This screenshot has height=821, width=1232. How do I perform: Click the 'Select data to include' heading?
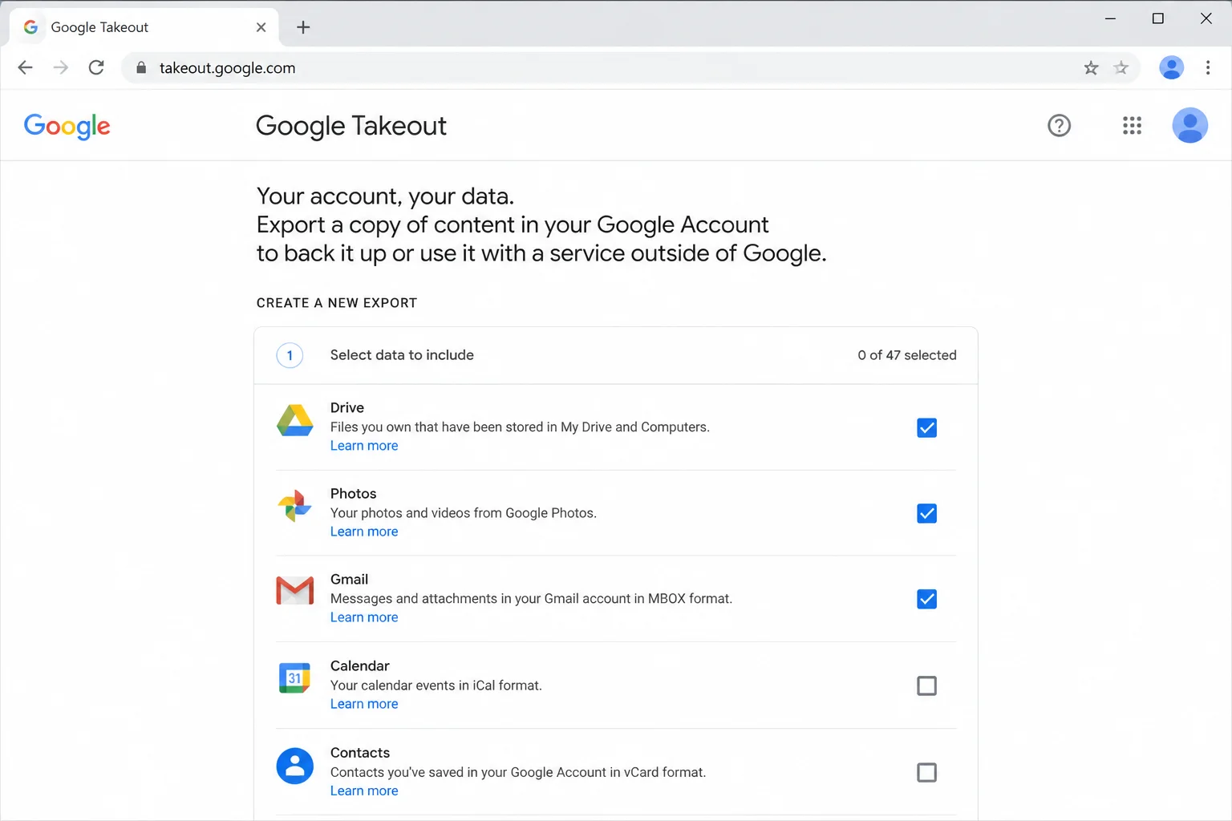402,355
